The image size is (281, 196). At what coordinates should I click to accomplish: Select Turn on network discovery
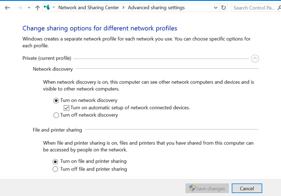tap(56, 101)
